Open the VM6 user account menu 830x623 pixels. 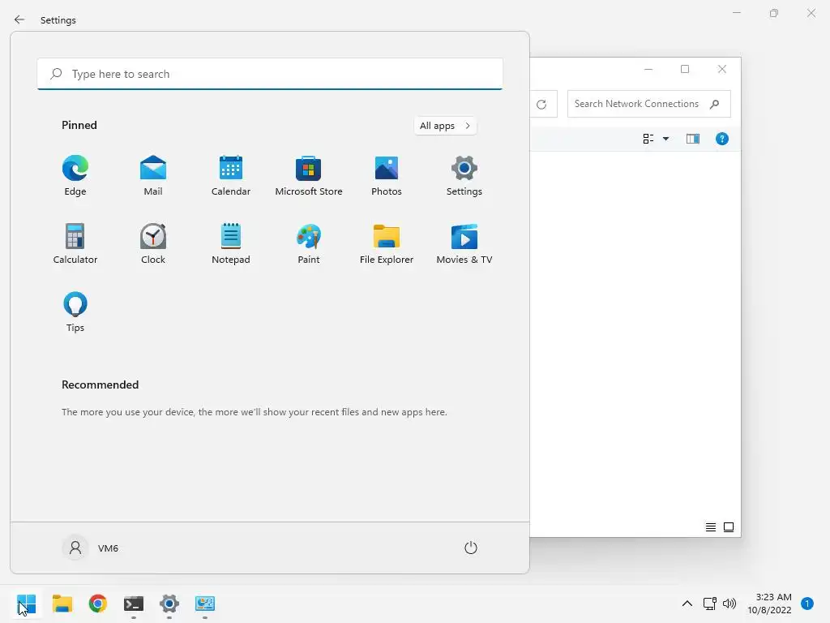91,548
